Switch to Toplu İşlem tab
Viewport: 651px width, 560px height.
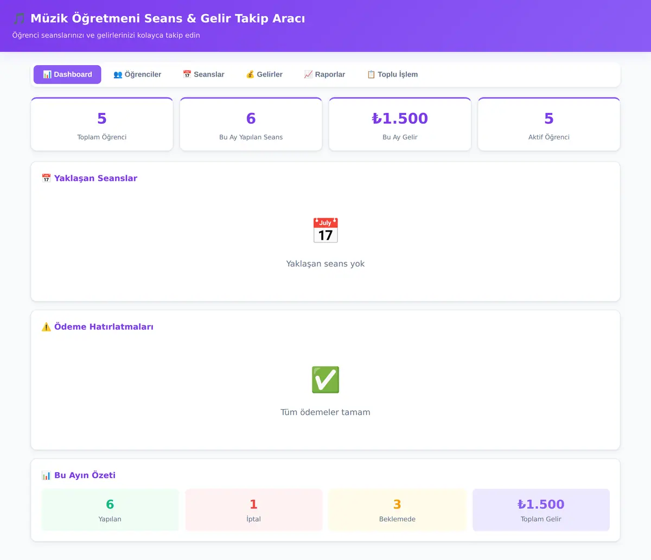392,74
